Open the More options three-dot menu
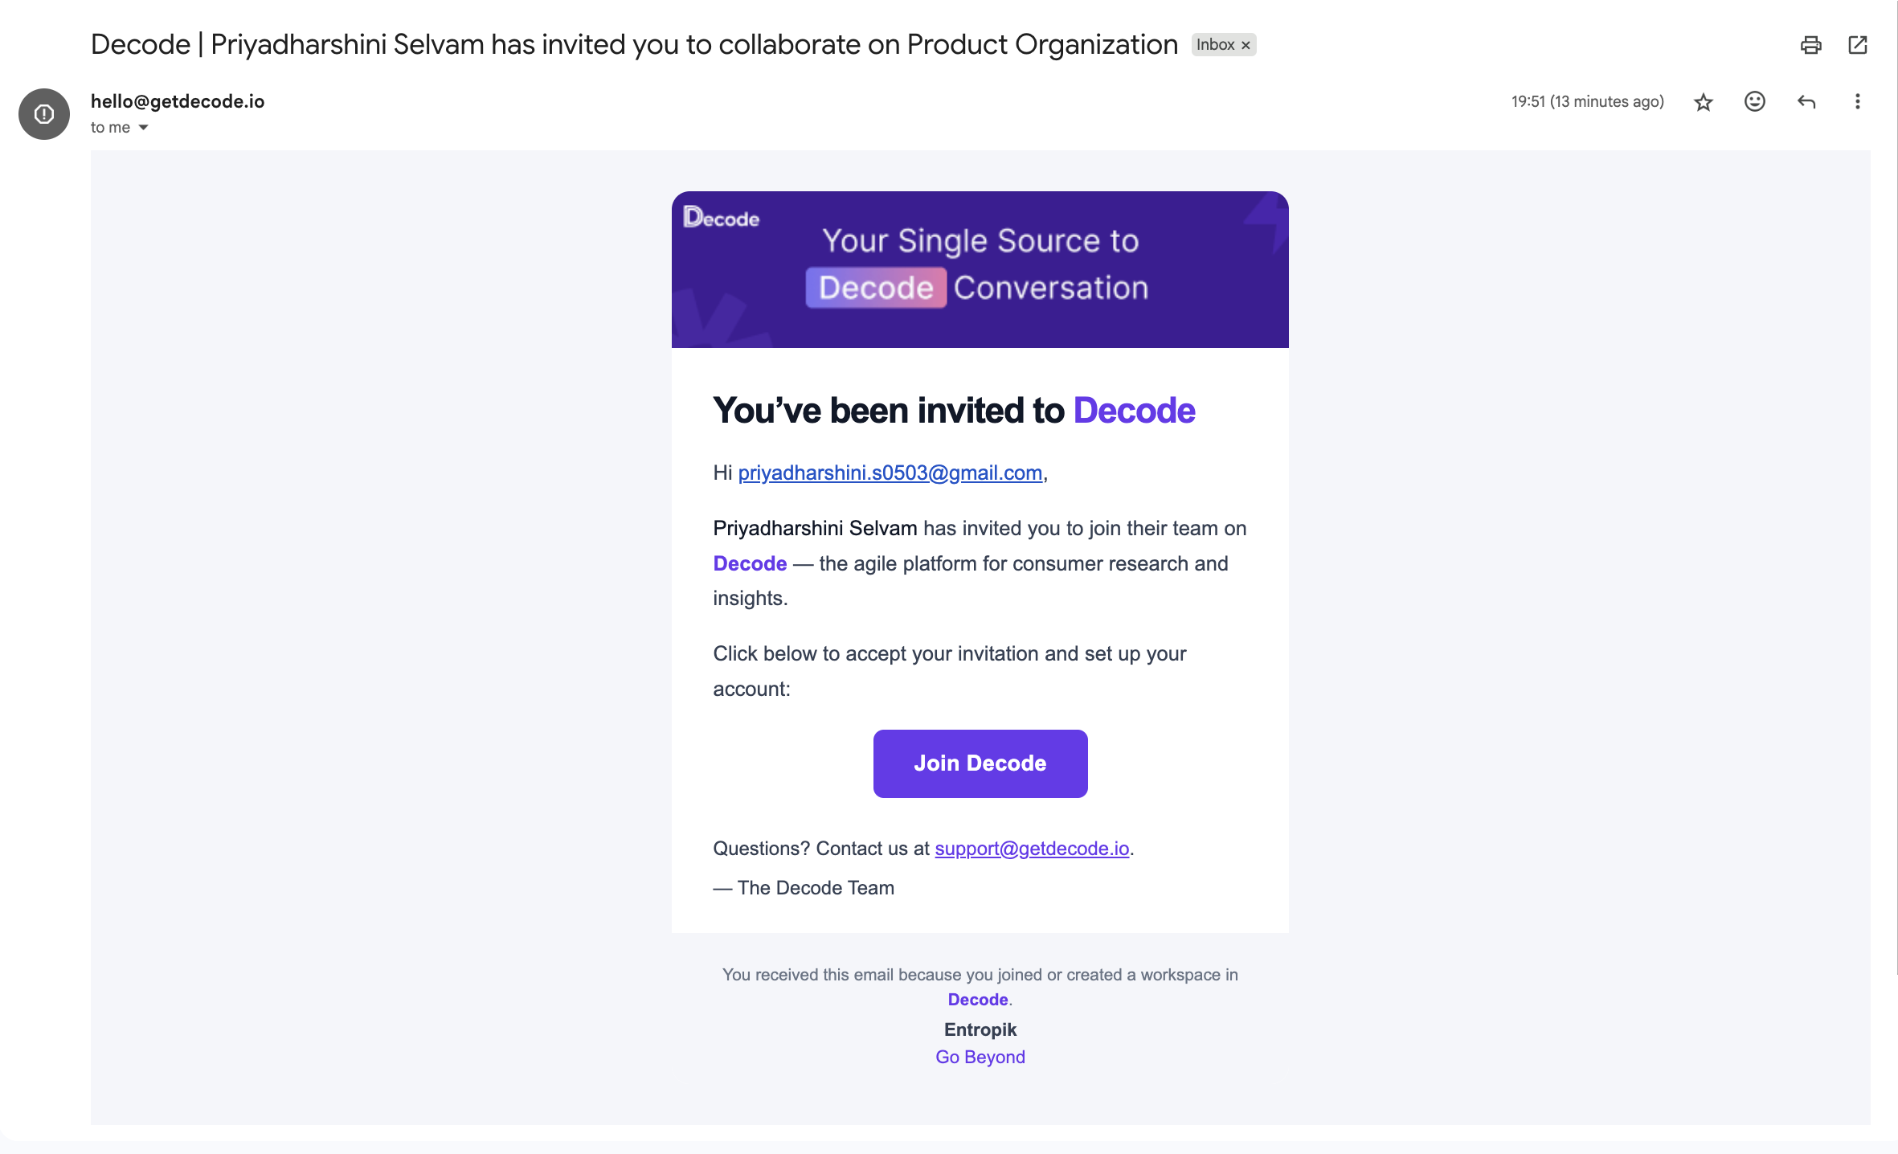This screenshot has width=1898, height=1154. pos(1857,101)
